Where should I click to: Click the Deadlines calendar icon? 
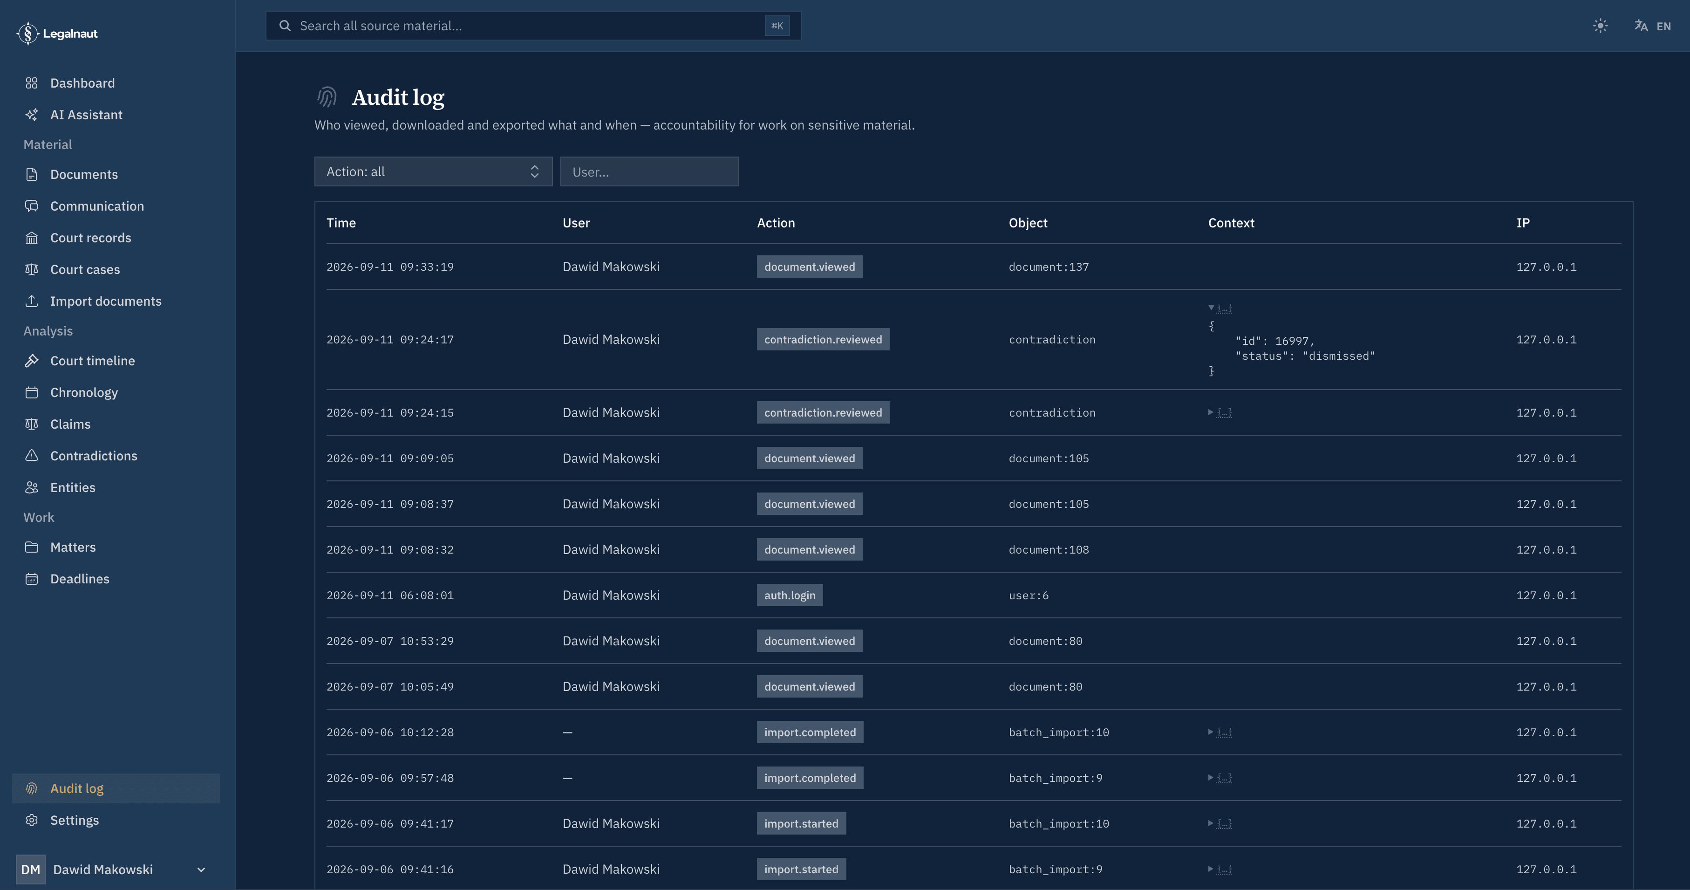(32, 579)
